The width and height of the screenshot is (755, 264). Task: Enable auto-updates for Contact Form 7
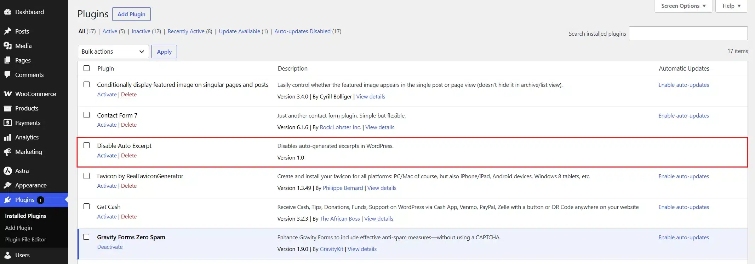[683, 116]
